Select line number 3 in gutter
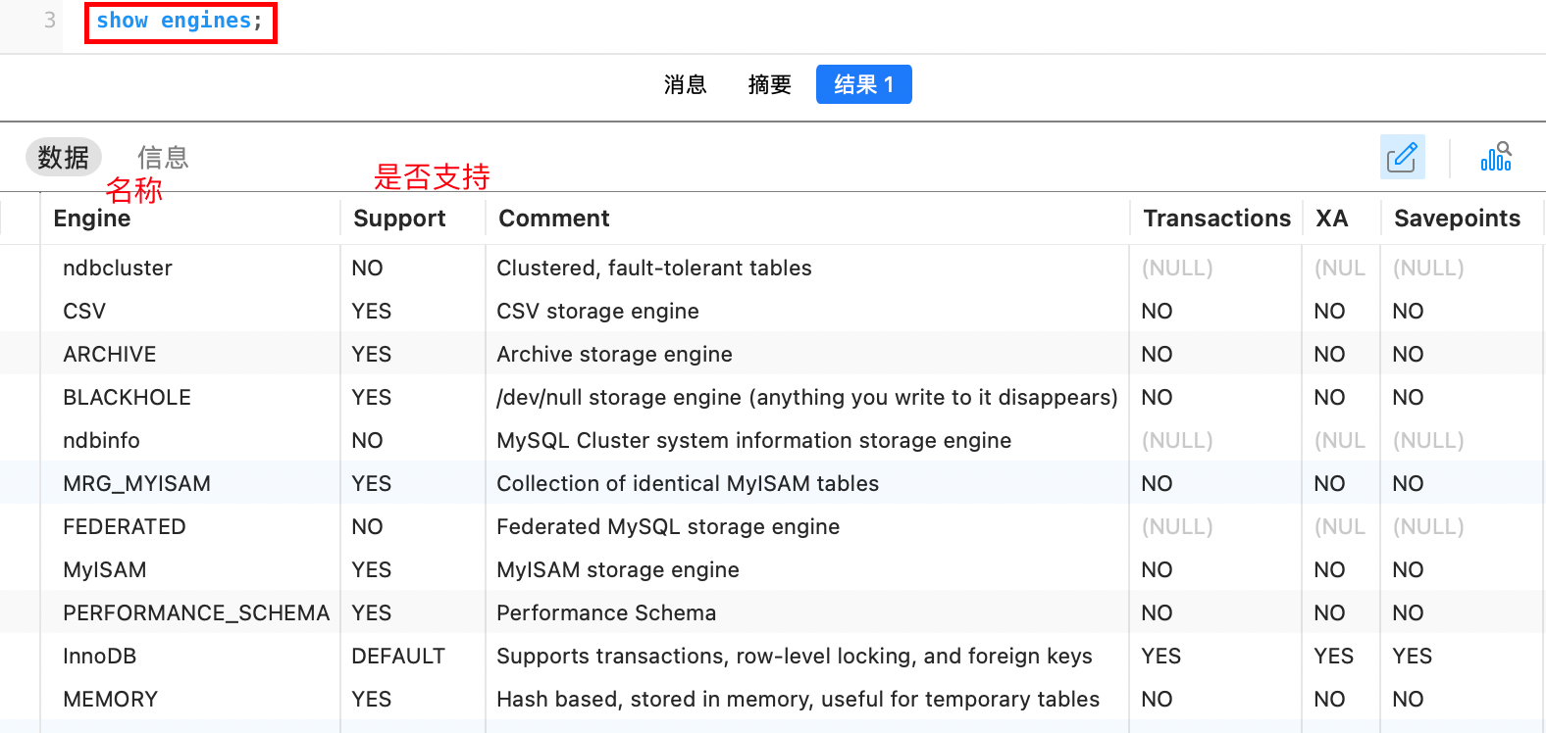The image size is (1546, 733). tap(50, 21)
